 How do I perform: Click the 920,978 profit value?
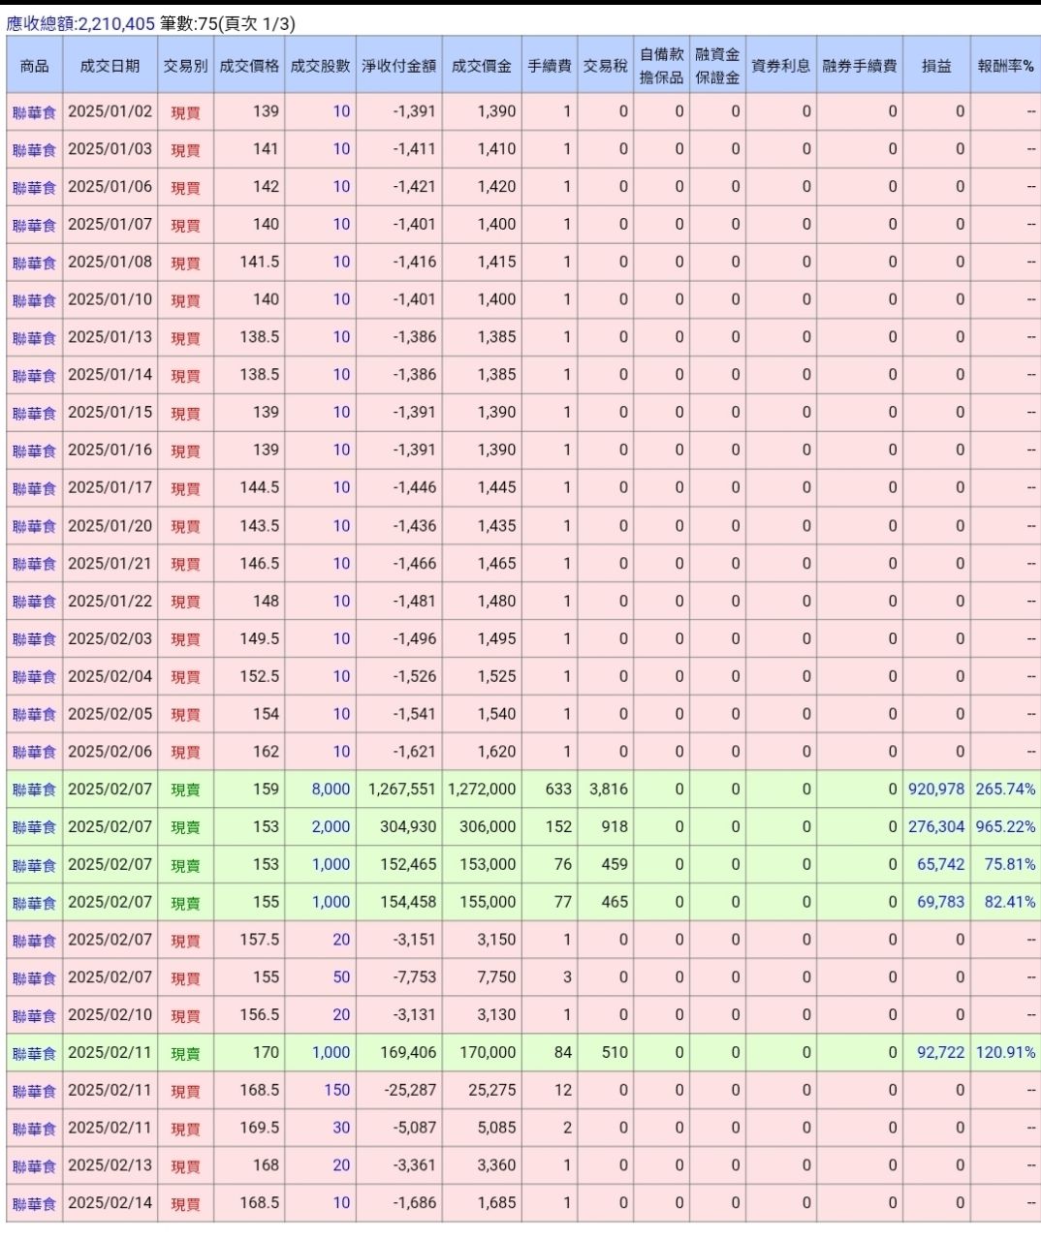coord(935,790)
